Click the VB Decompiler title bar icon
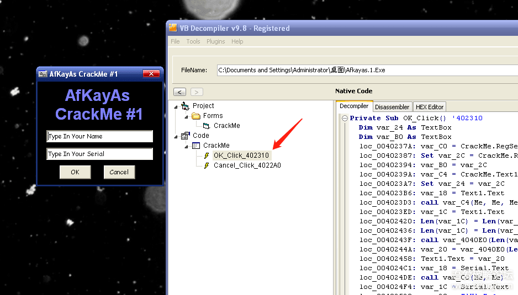 click(173, 28)
